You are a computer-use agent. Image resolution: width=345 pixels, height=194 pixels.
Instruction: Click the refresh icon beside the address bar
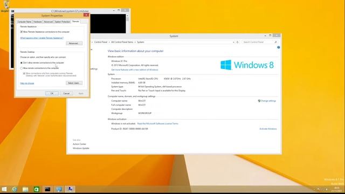click(237, 42)
